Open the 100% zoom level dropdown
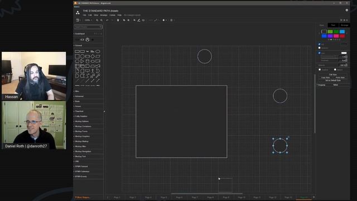Viewport: 357px width, 201px height. coord(88,20)
